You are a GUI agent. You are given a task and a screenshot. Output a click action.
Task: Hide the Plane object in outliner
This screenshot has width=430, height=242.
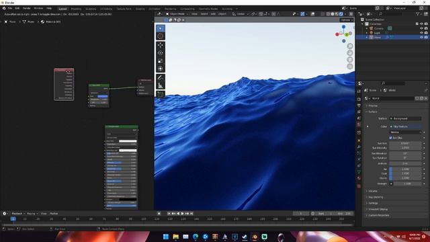click(421, 37)
